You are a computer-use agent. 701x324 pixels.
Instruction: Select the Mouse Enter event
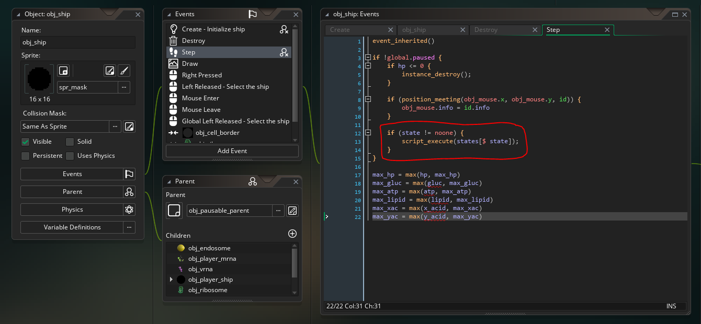(x=229, y=98)
